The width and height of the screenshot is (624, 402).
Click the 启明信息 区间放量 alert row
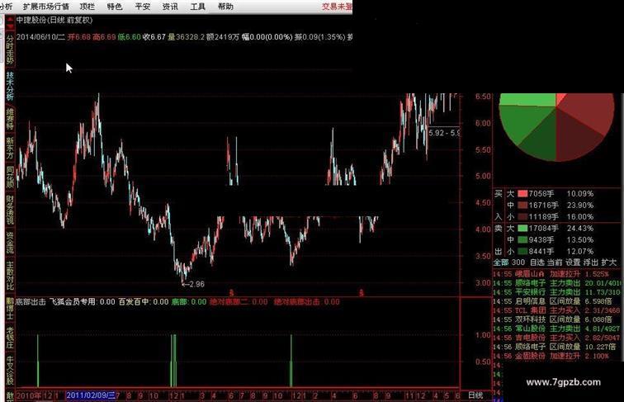point(557,301)
